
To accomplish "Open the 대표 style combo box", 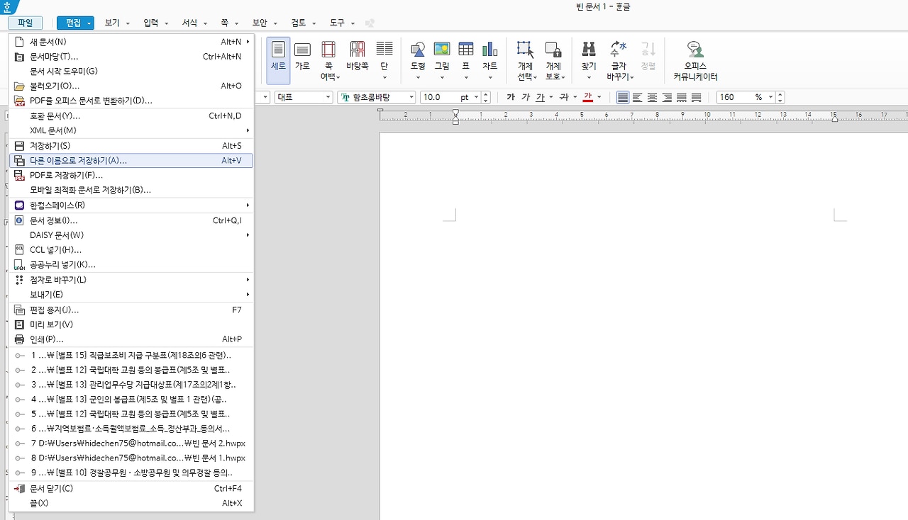I will point(303,97).
